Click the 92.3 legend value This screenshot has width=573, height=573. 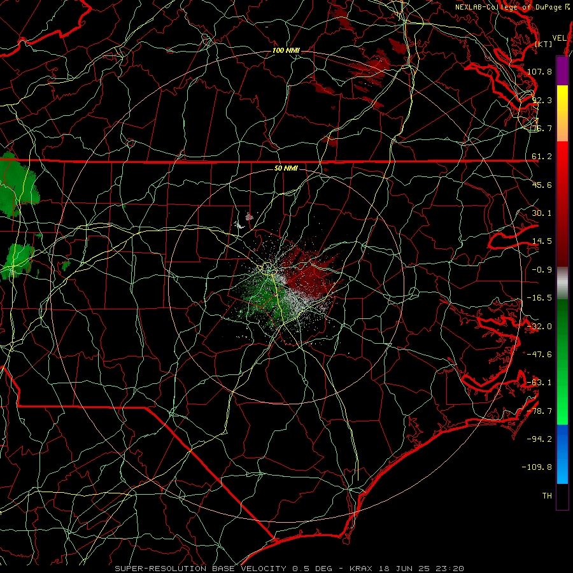[x=542, y=100]
